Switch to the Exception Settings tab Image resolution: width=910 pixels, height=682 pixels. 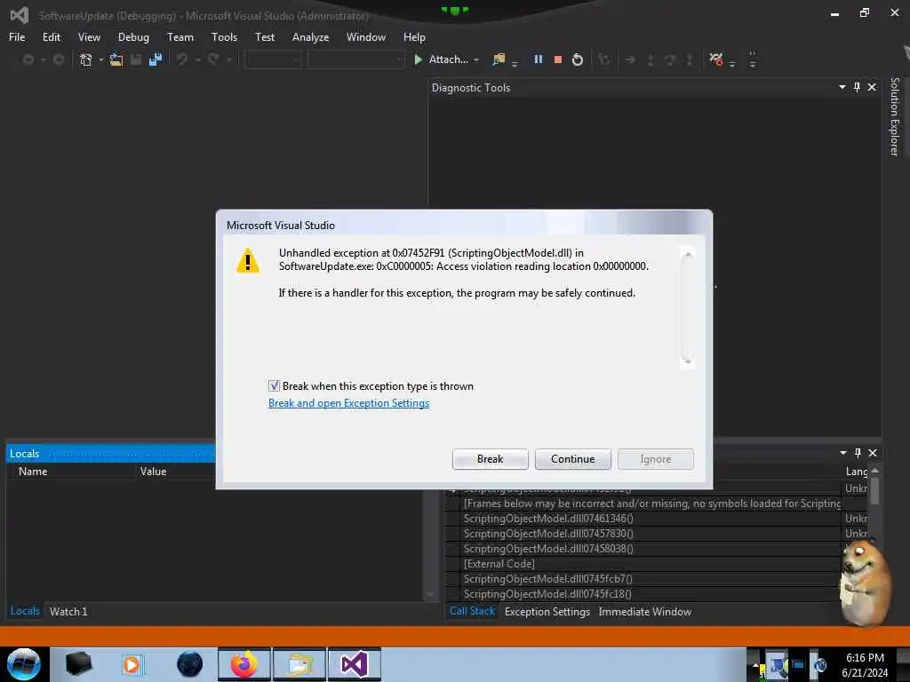pyautogui.click(x=547, y=611)
